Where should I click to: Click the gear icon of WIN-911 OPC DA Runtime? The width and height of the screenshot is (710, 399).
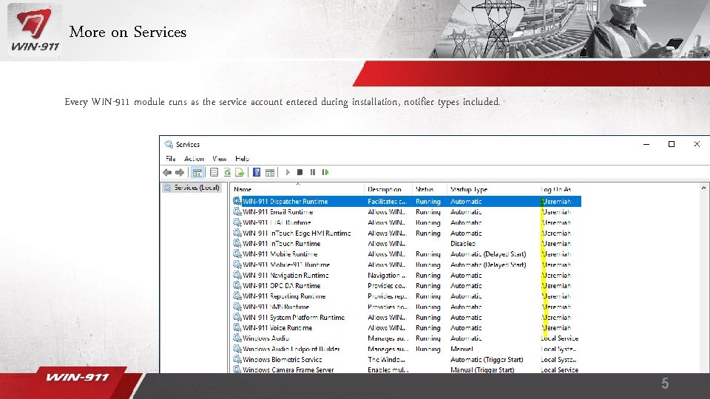(237, 285)
